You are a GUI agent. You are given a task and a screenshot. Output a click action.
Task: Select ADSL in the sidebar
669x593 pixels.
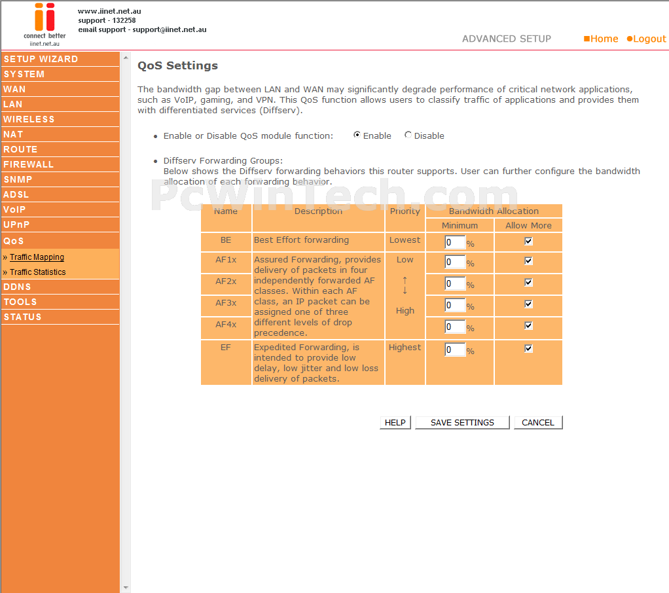pyautogui.click(x=60, y=194)
